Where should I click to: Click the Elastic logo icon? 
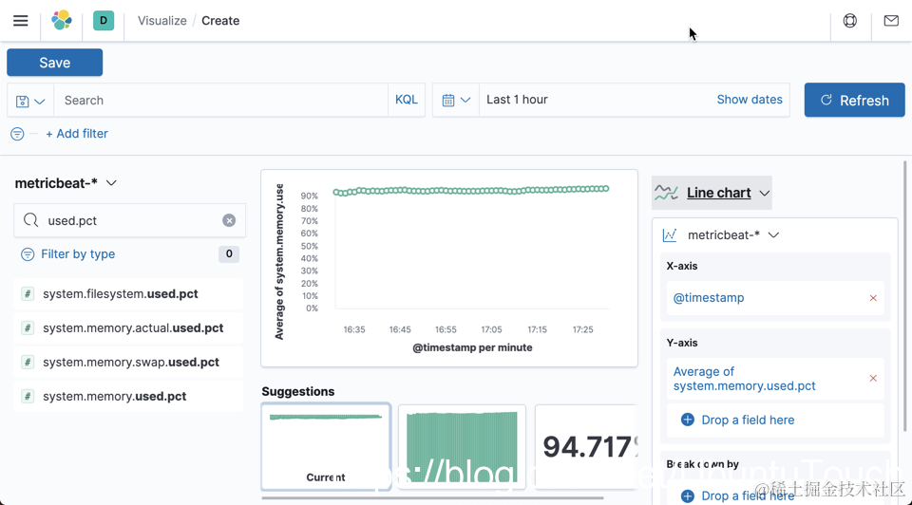[x=62, y=20]
